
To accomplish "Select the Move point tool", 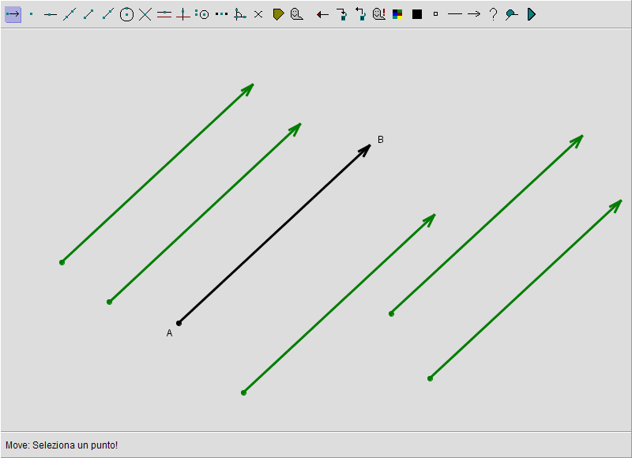I will [x=13, y=14].
